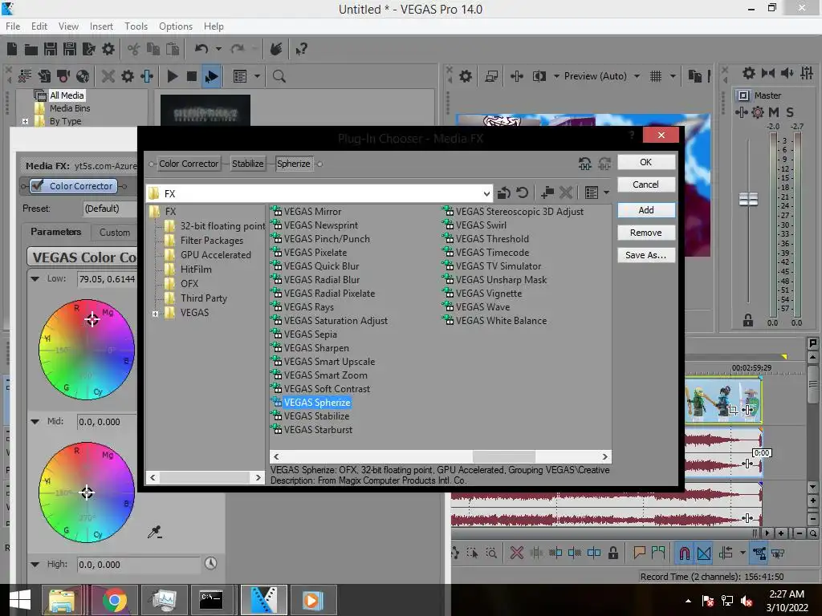Open project via folder icon in toolbar
This screenshot has width=822, height=616.
click(31, 49)
